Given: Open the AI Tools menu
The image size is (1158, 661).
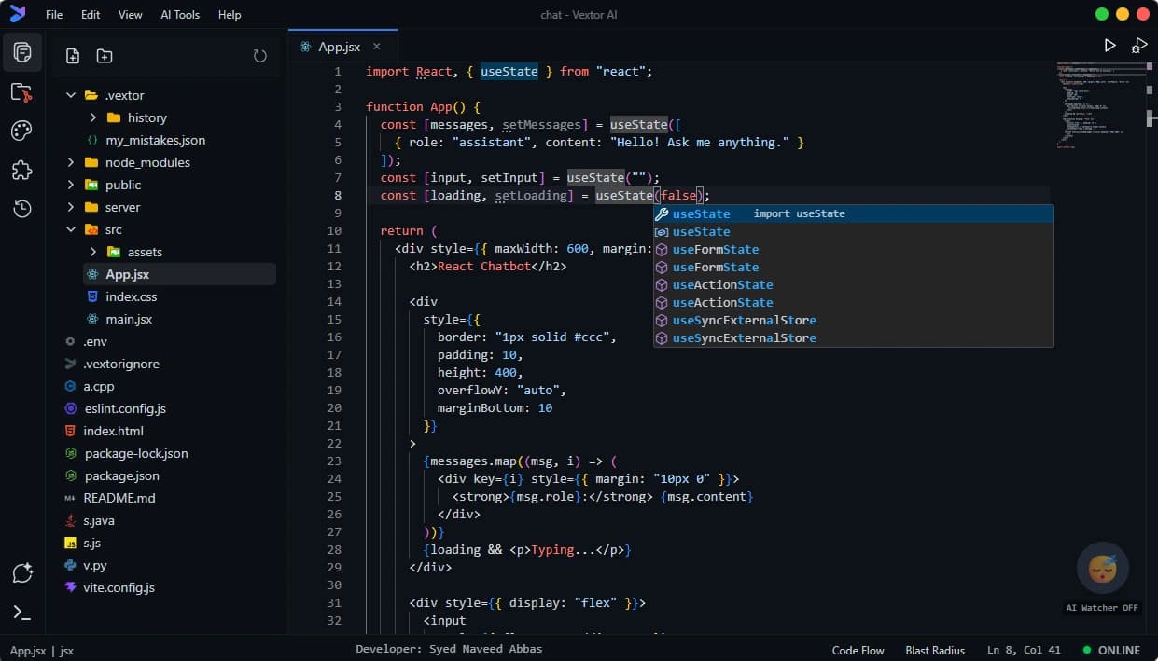Looking at the screenshot, I should (x=180, y=15).
